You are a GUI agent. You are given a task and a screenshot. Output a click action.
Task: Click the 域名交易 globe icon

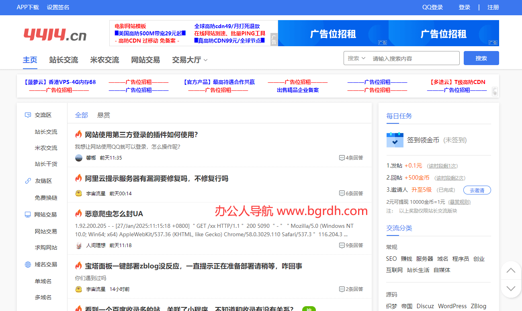28,264
